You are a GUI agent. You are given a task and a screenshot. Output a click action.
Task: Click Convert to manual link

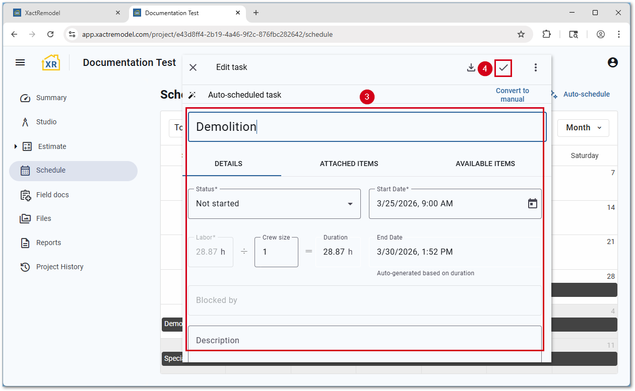[512, 95]
